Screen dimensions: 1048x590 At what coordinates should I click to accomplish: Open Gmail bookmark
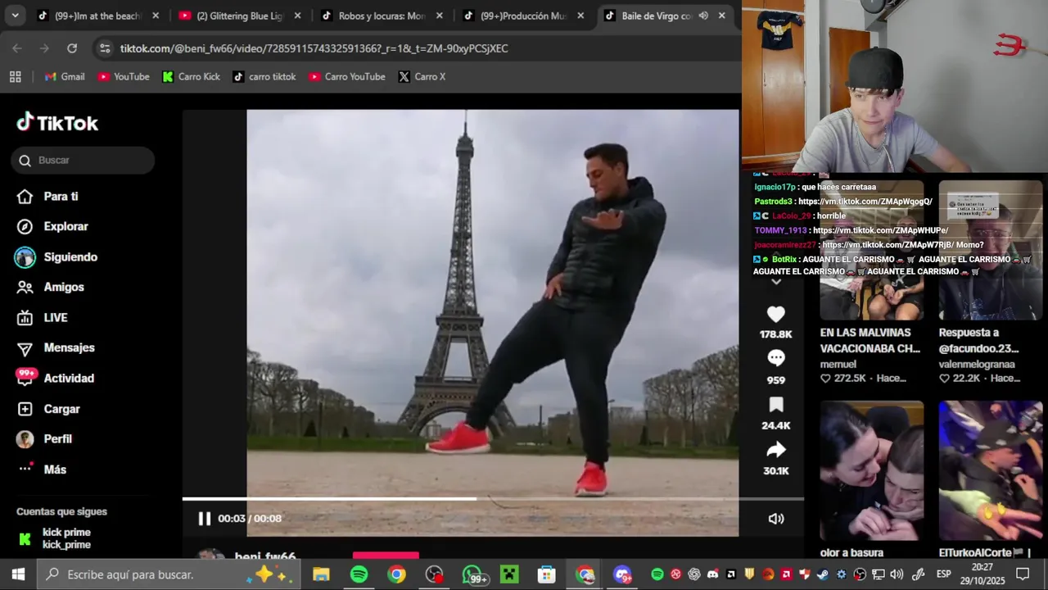65,76
